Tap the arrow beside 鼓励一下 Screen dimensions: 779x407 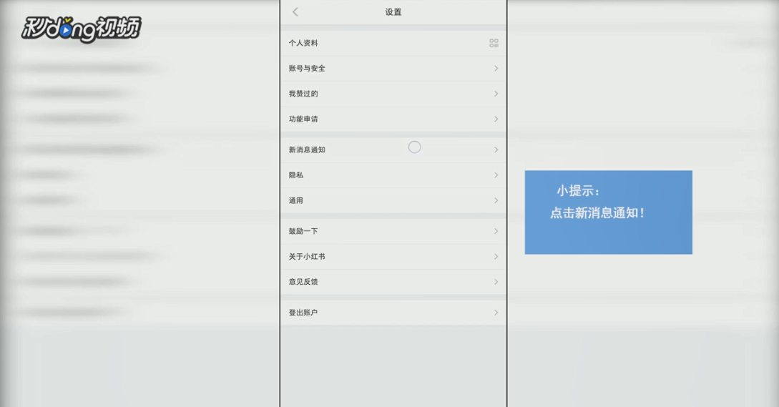496,231
